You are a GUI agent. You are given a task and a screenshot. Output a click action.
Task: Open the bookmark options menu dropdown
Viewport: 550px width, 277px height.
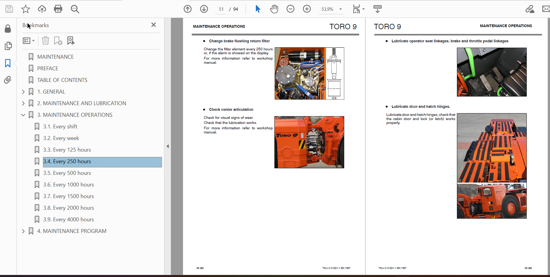[29, 41]
